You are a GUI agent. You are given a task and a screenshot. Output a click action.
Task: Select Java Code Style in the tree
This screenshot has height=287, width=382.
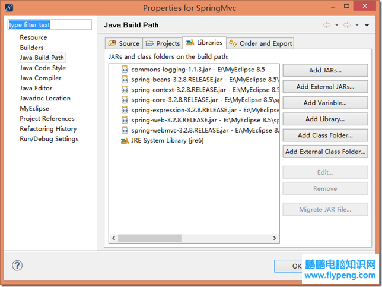coord(43,68)
